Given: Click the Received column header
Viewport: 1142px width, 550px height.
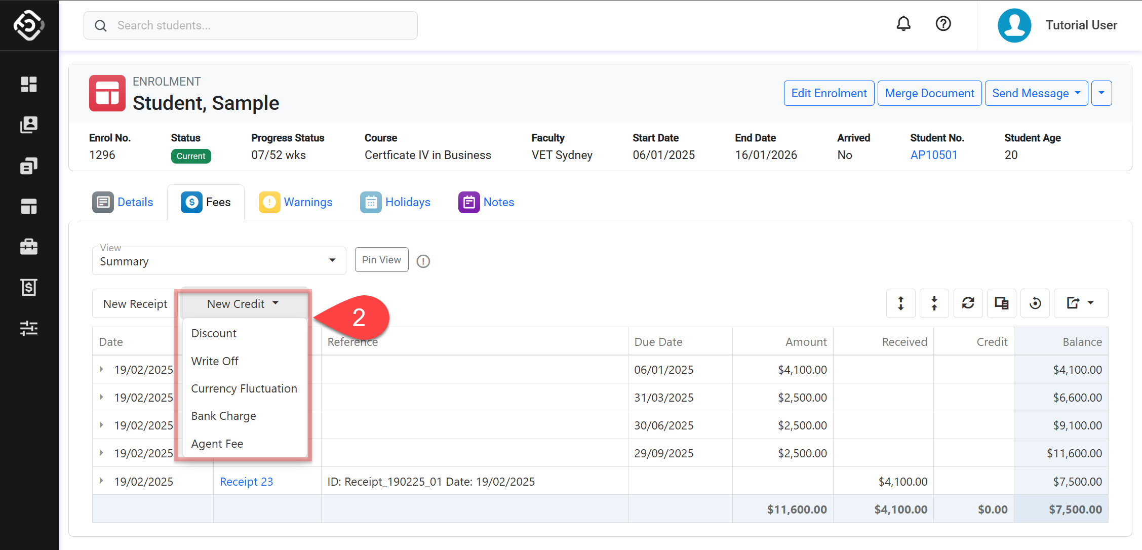Looking at the screenshot, I should coord(883,342).
